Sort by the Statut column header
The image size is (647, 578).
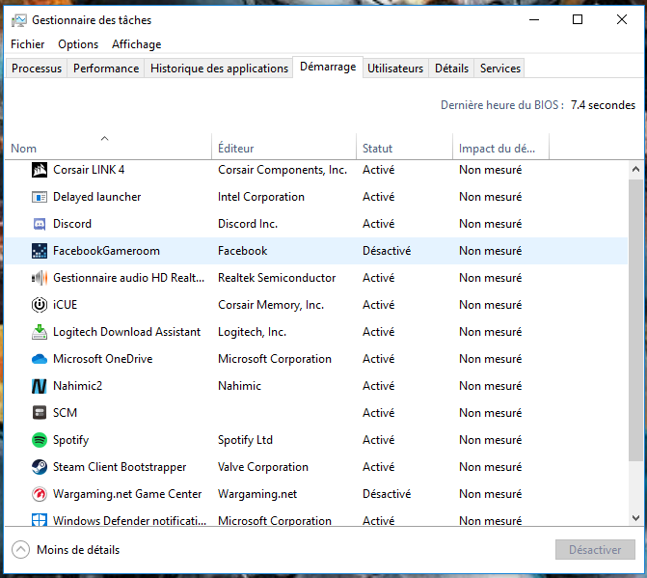click(404, 147)
